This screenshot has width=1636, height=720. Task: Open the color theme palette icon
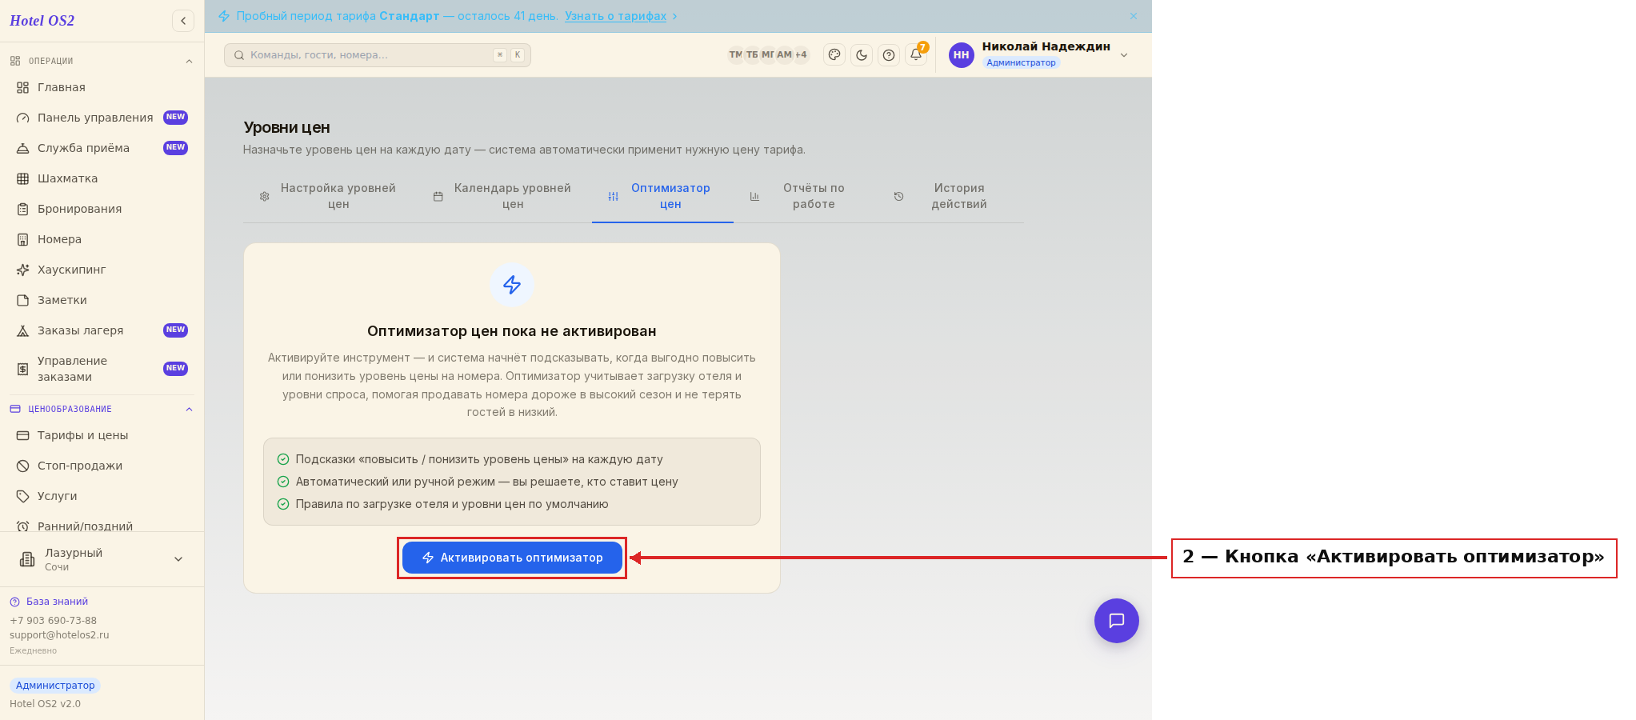[834, 55]
